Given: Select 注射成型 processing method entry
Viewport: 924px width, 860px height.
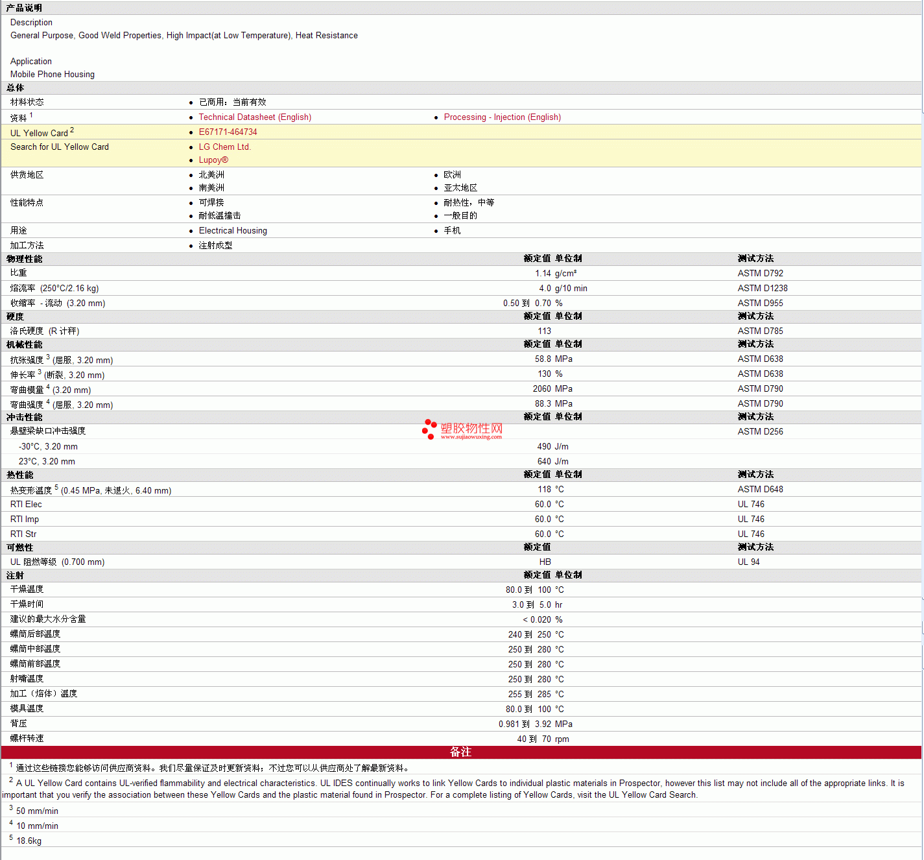Looking at the screenshot, I should click(x=215, y=246).
